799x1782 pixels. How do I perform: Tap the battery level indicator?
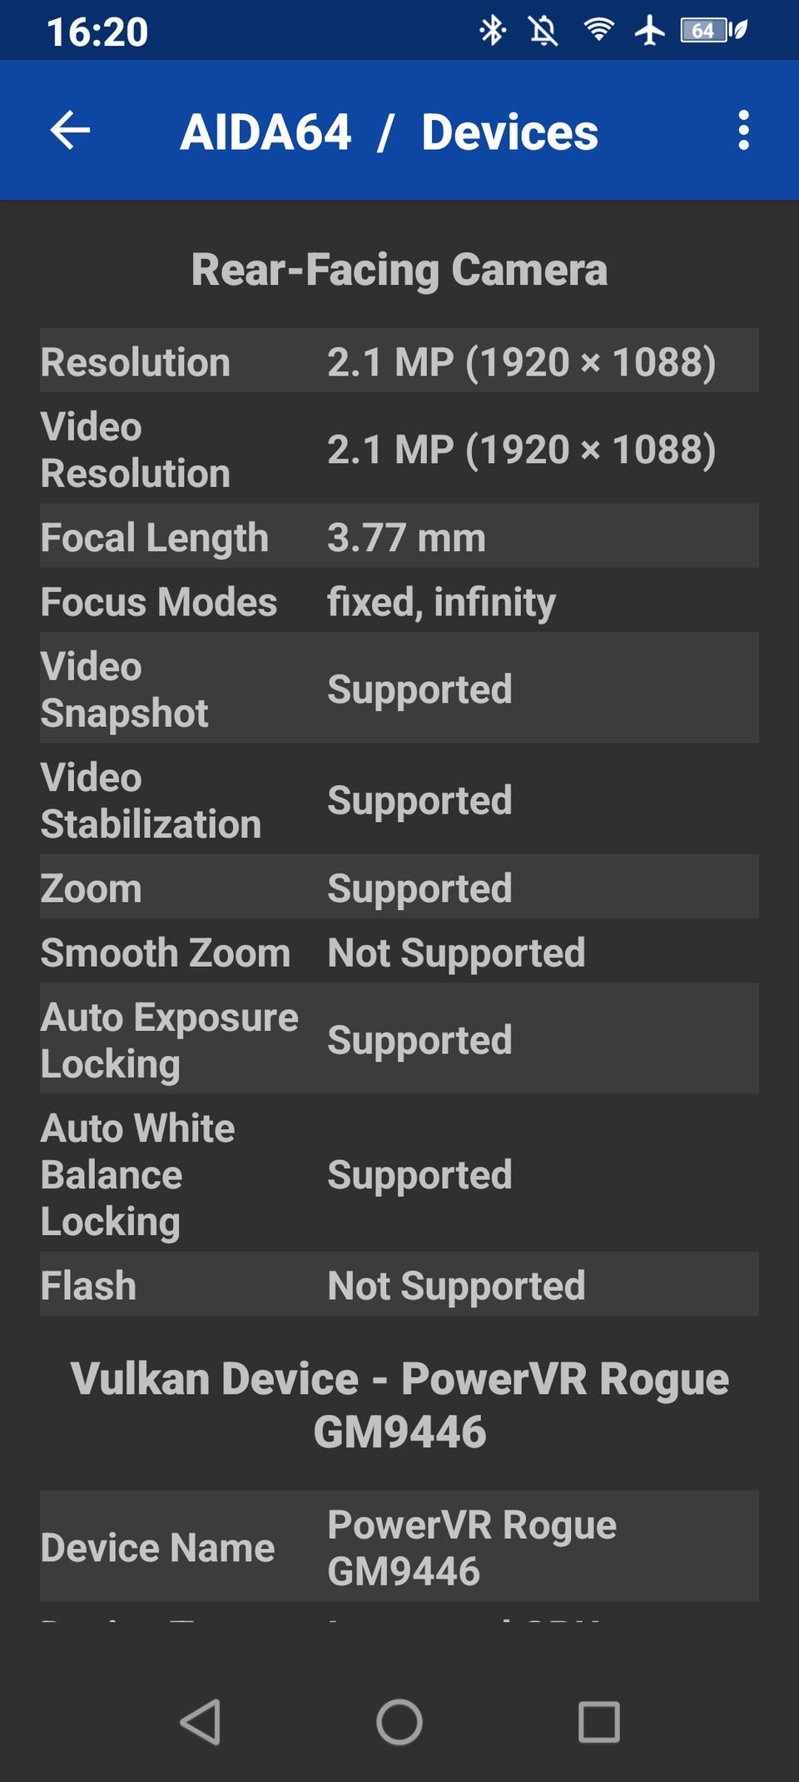[x=712, y=31]
